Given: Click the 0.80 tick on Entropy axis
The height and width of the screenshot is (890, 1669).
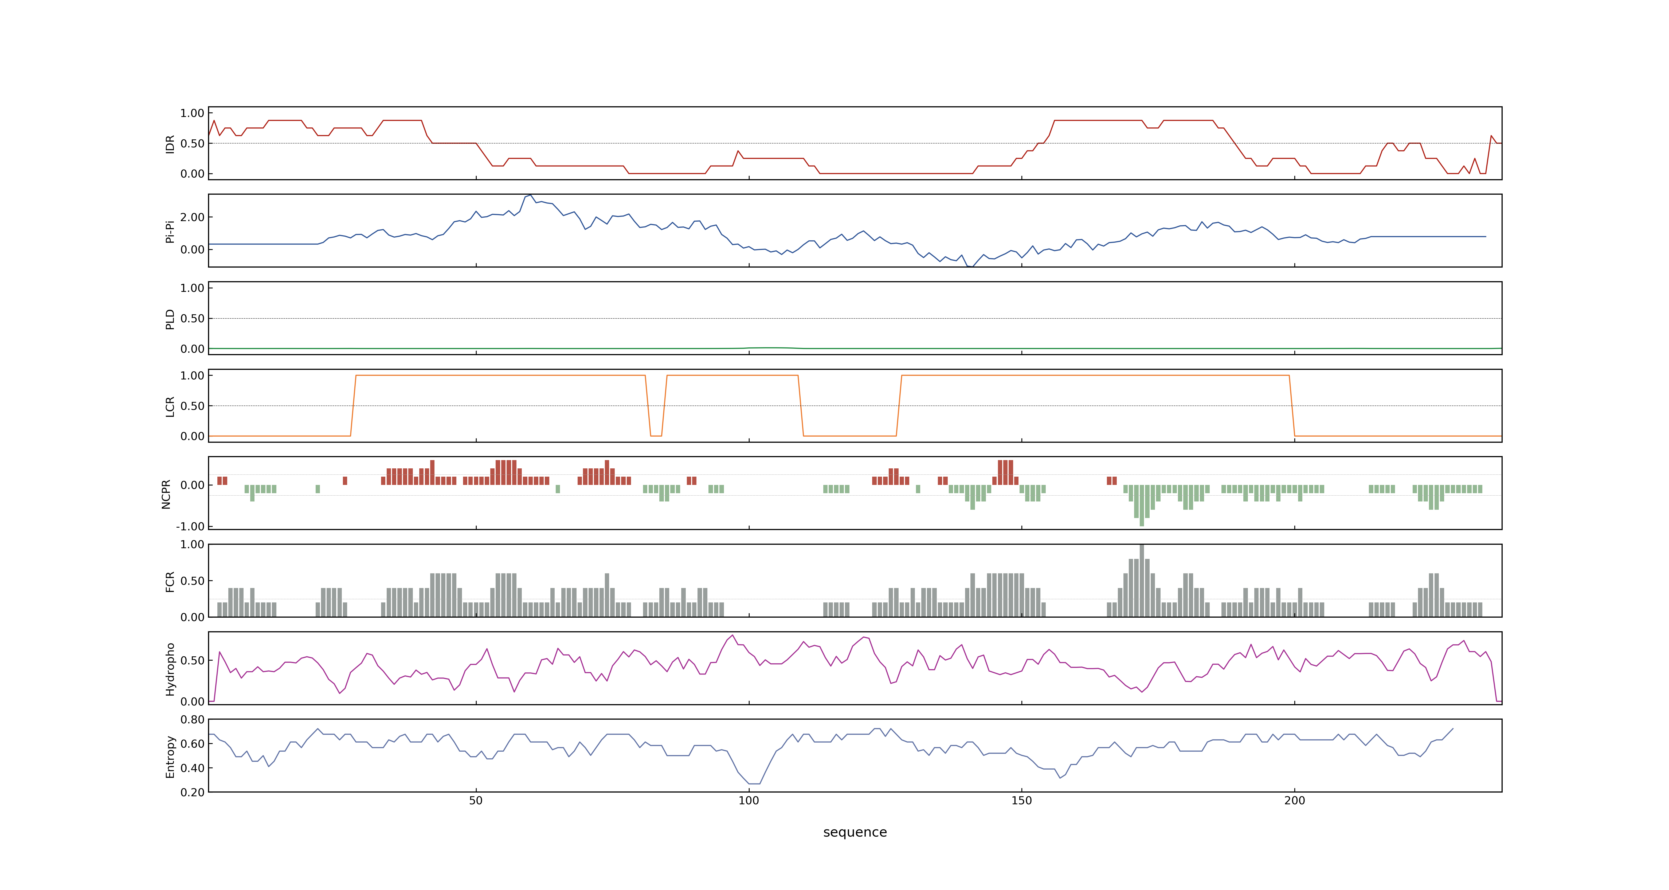Looking at the screenshot, I should pyautogui.click(x=193, y=720).
